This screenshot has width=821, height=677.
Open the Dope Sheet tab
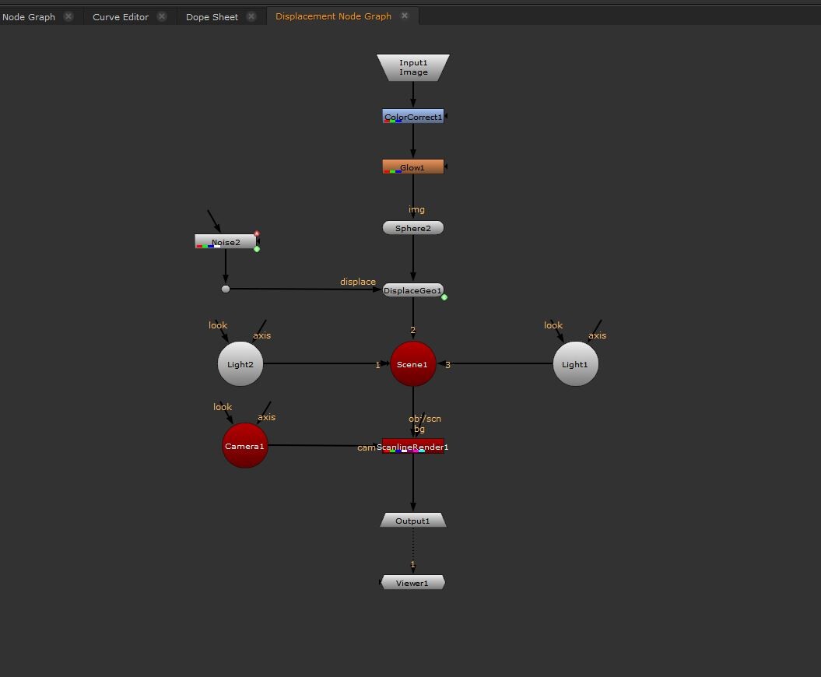(212, 16)
